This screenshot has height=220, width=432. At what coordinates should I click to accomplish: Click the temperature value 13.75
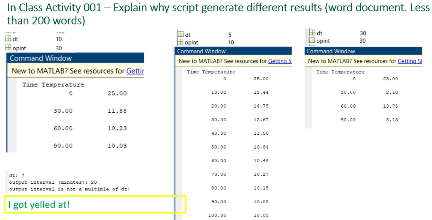[x=390, y=106]
